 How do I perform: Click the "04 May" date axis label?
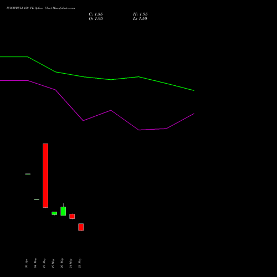coord(35,263)
